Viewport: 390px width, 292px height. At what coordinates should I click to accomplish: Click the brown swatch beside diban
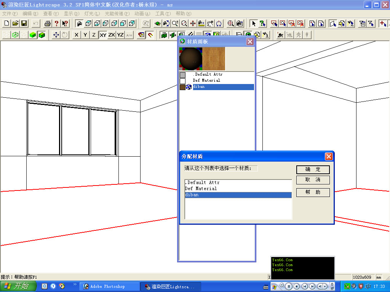point(182,87)
